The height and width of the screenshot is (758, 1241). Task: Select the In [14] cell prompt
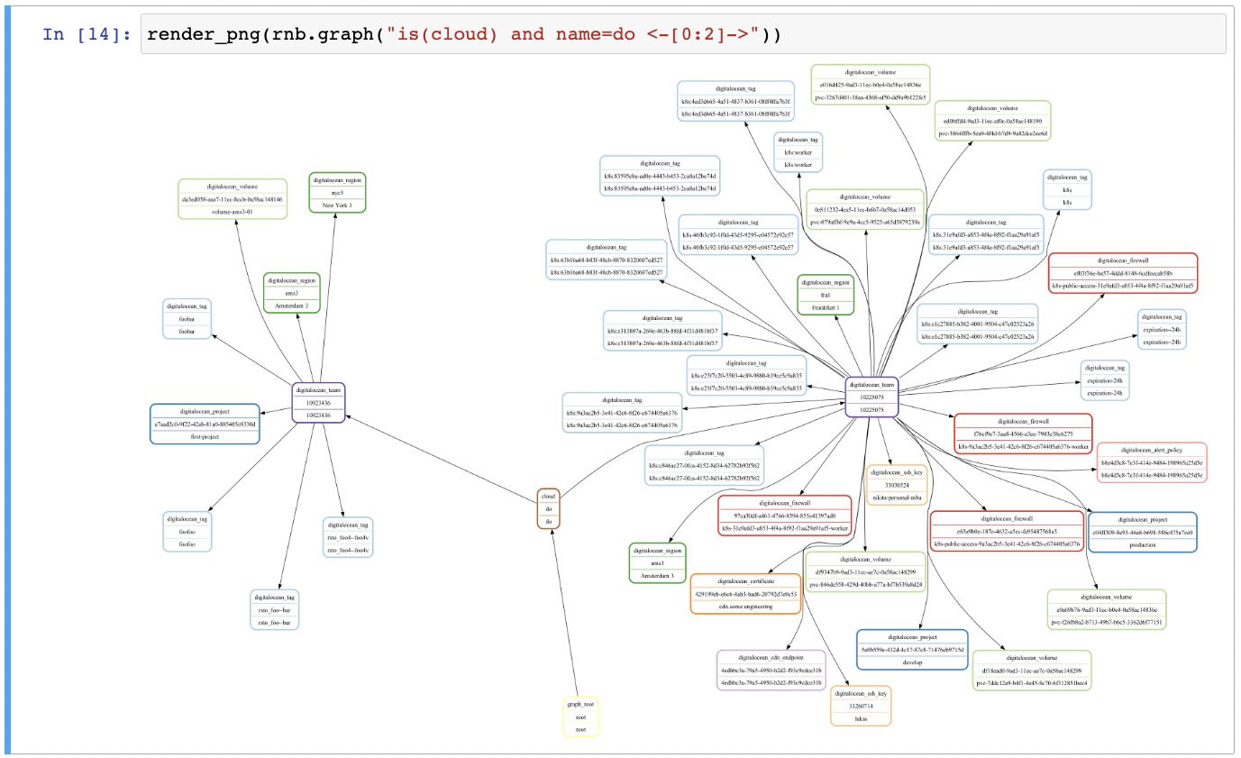(x=87, y=34)
